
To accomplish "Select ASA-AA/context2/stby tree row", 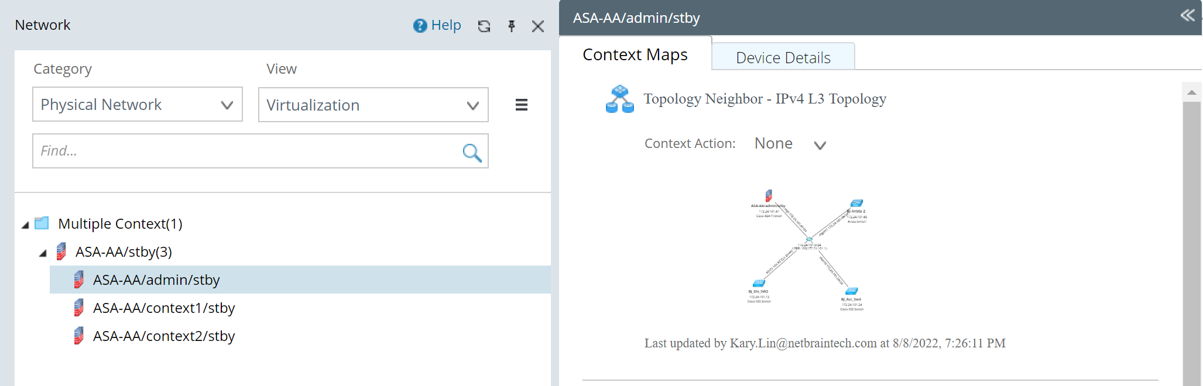I will pos(300,336).
